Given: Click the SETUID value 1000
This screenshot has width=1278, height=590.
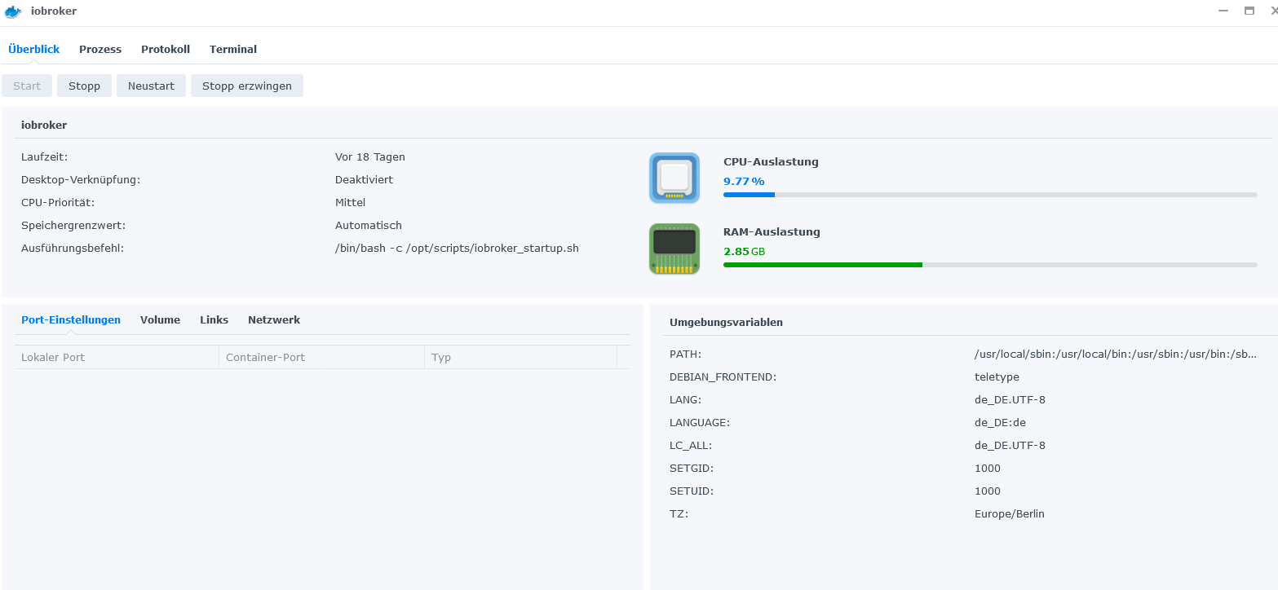Looking at the screenshot, I should click(988, 491).
